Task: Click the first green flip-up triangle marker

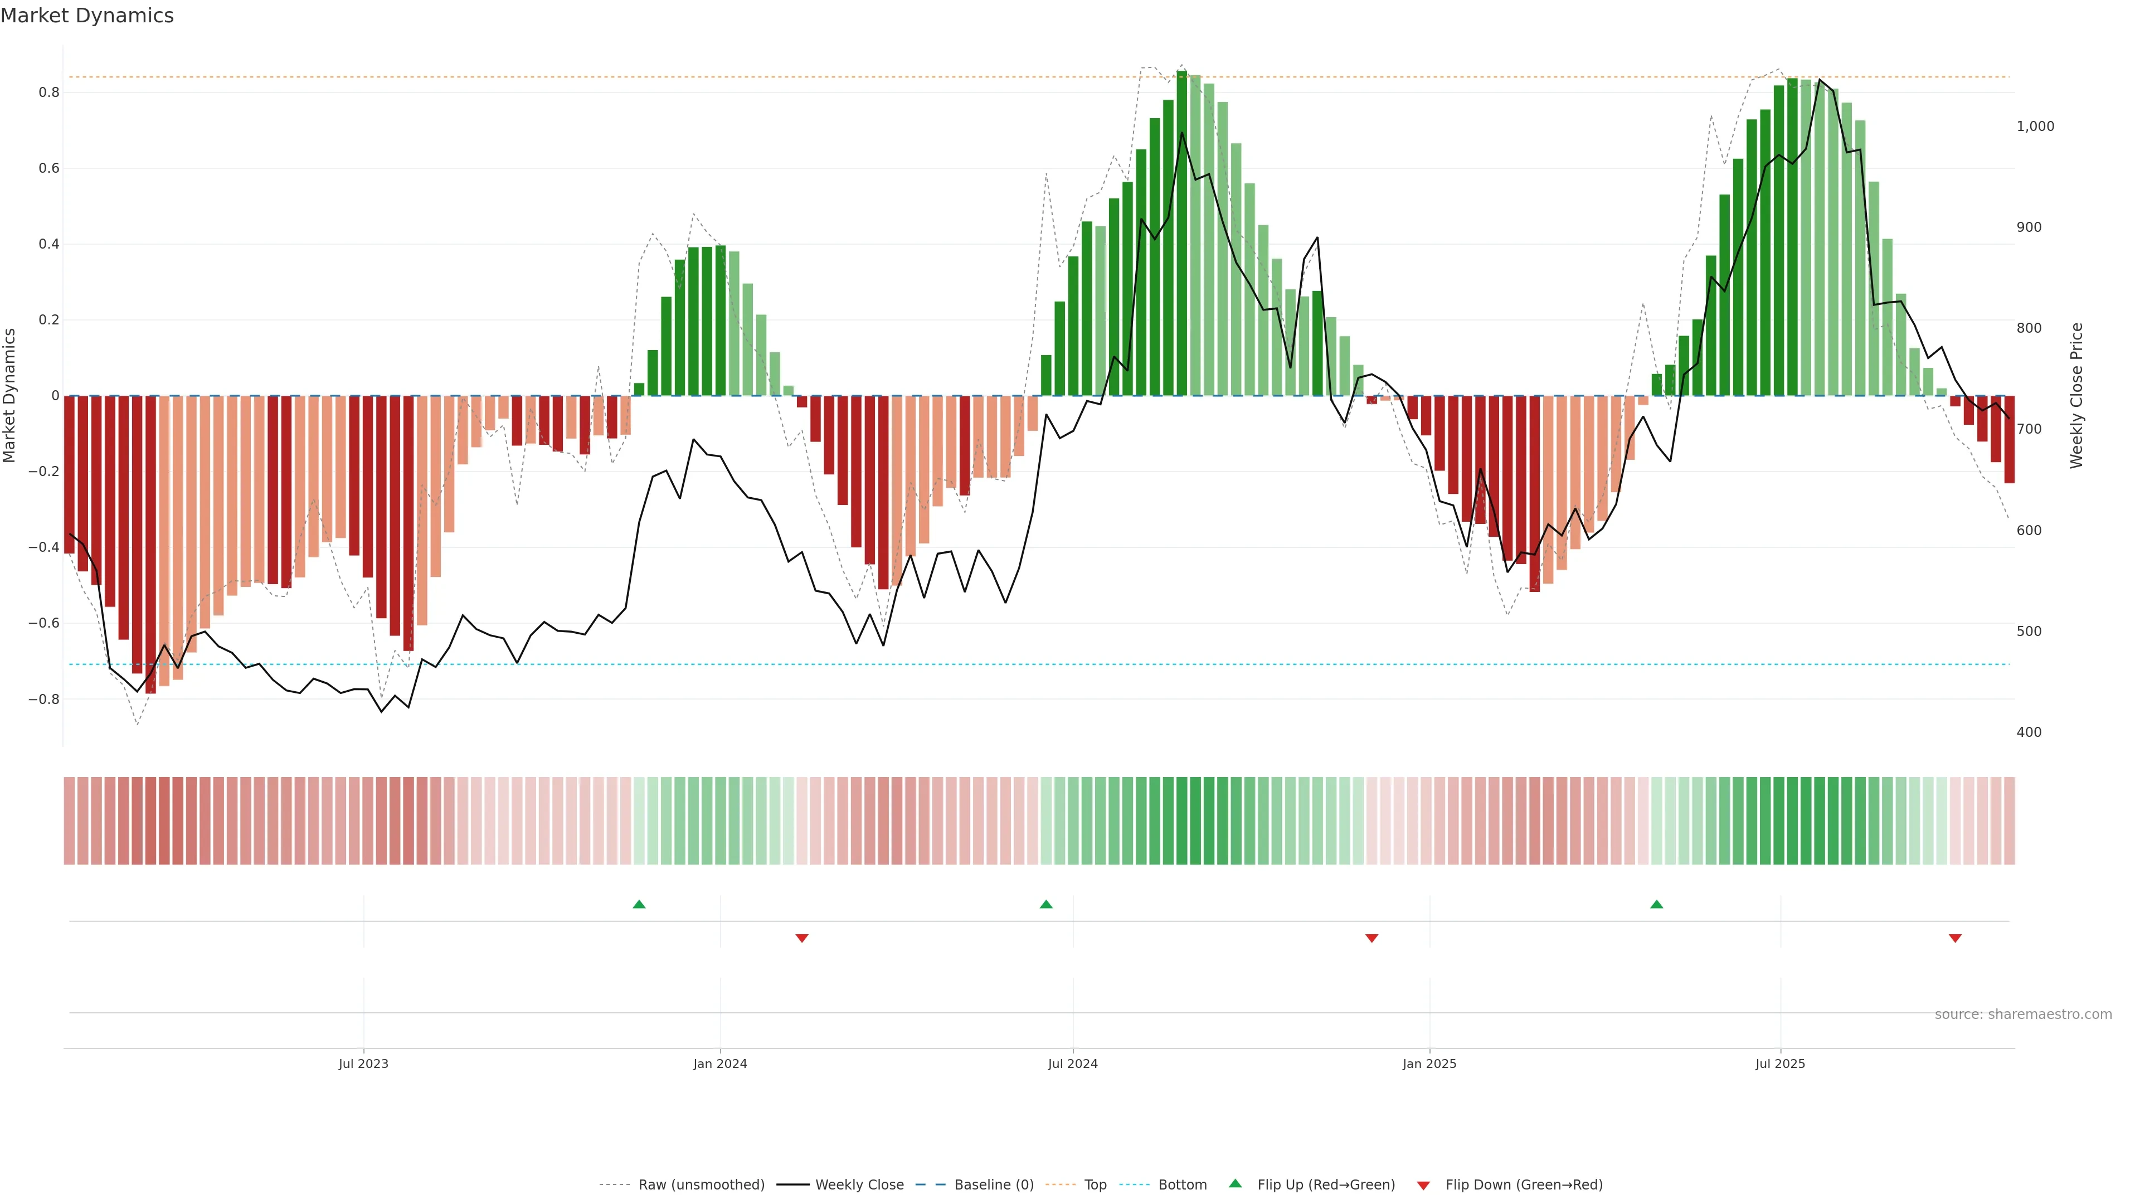Action: [x=639, y=904]
